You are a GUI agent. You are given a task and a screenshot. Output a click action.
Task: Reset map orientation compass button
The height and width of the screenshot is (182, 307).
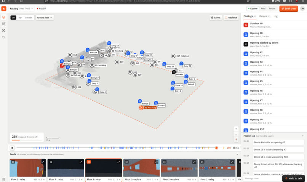tap(236, 139)
